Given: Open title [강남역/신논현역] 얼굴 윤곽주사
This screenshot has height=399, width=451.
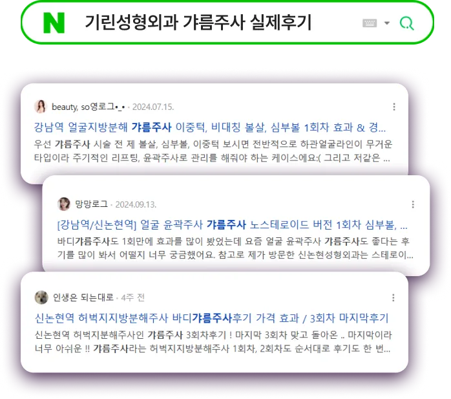Looking at the screenshot, I should pyautogui.click(x=232, y=225).
